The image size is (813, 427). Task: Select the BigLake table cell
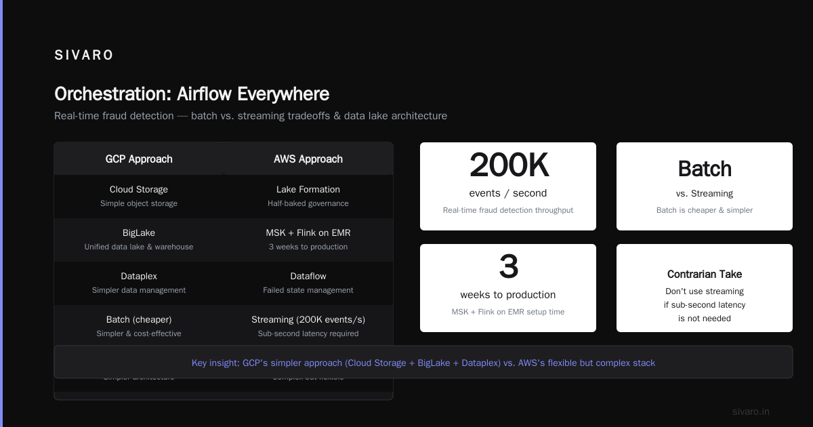(x=139, y=232)
